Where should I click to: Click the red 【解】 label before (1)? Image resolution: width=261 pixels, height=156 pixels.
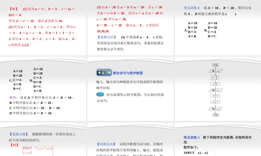14,9
